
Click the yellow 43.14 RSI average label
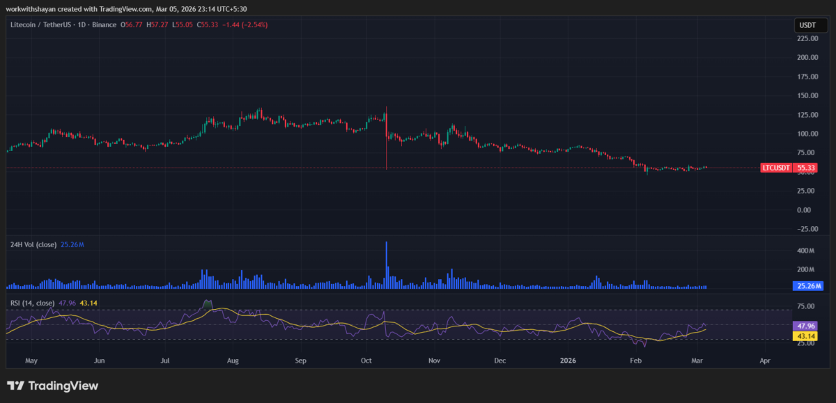(807, 335)
